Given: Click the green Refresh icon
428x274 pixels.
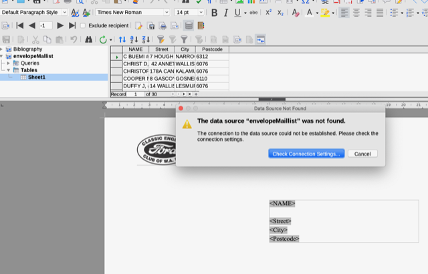Looking at the screenshot, I should 103,40.
